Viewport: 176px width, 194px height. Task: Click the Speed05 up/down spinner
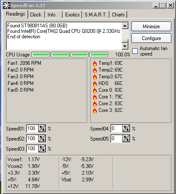126,138
